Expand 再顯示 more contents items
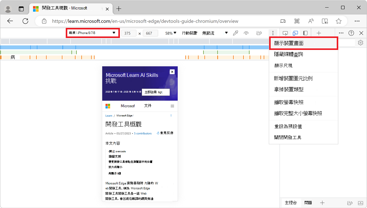367x208 pixels. [x=115, y=173]
